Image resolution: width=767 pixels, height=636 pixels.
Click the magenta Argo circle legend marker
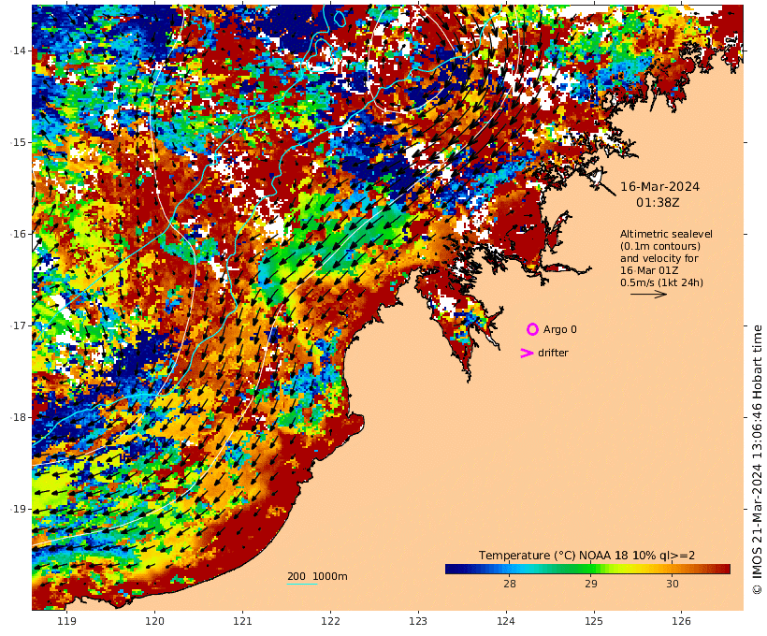tap(532, 329)
